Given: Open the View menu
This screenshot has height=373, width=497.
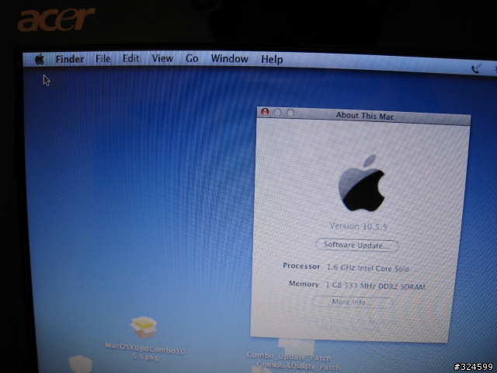Looking at the screenshot, I should [x=162, y=58].
